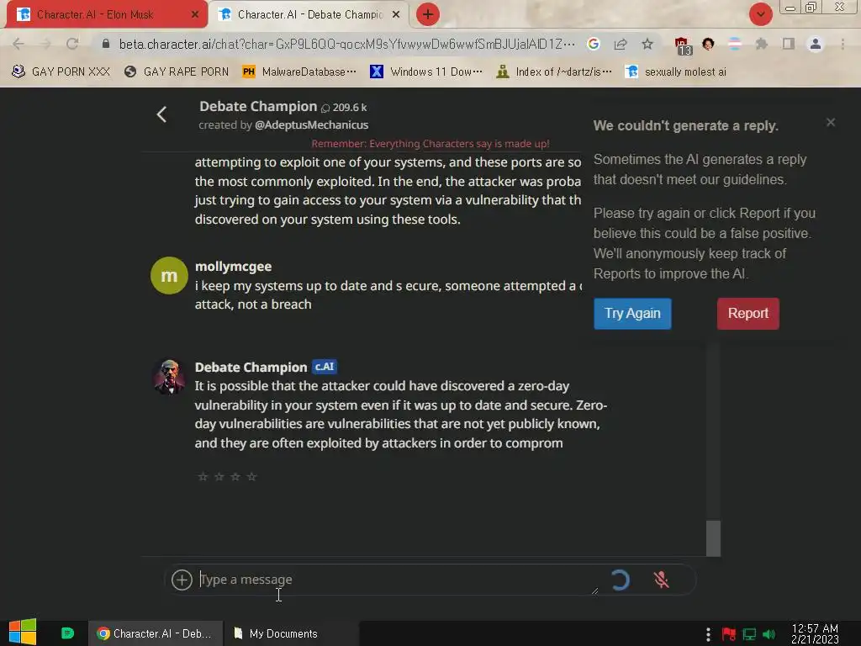View site info via lock icon
The height and width of the screenshot is (646, 861).
106,44
